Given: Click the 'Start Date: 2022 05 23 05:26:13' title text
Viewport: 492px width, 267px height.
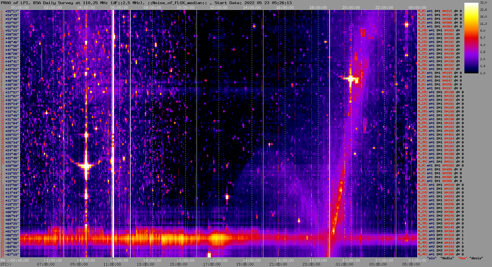Looking at the screenshot, I should click(253, 3).
